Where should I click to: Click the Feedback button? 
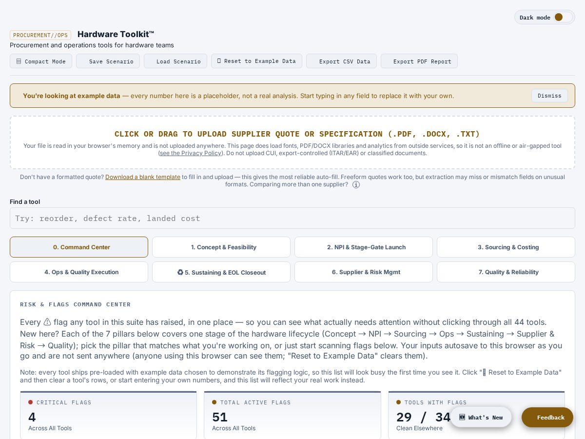tap(547, 417)
